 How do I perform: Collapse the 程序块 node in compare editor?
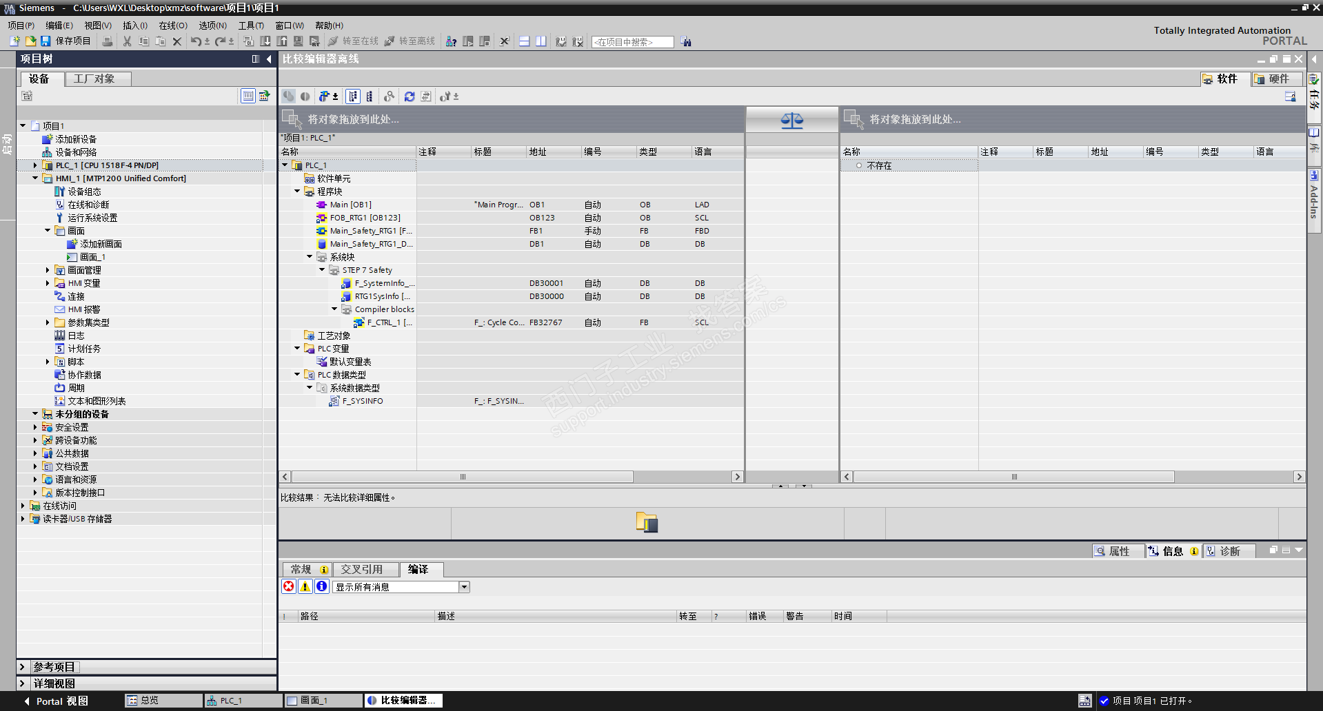(297, 192)
